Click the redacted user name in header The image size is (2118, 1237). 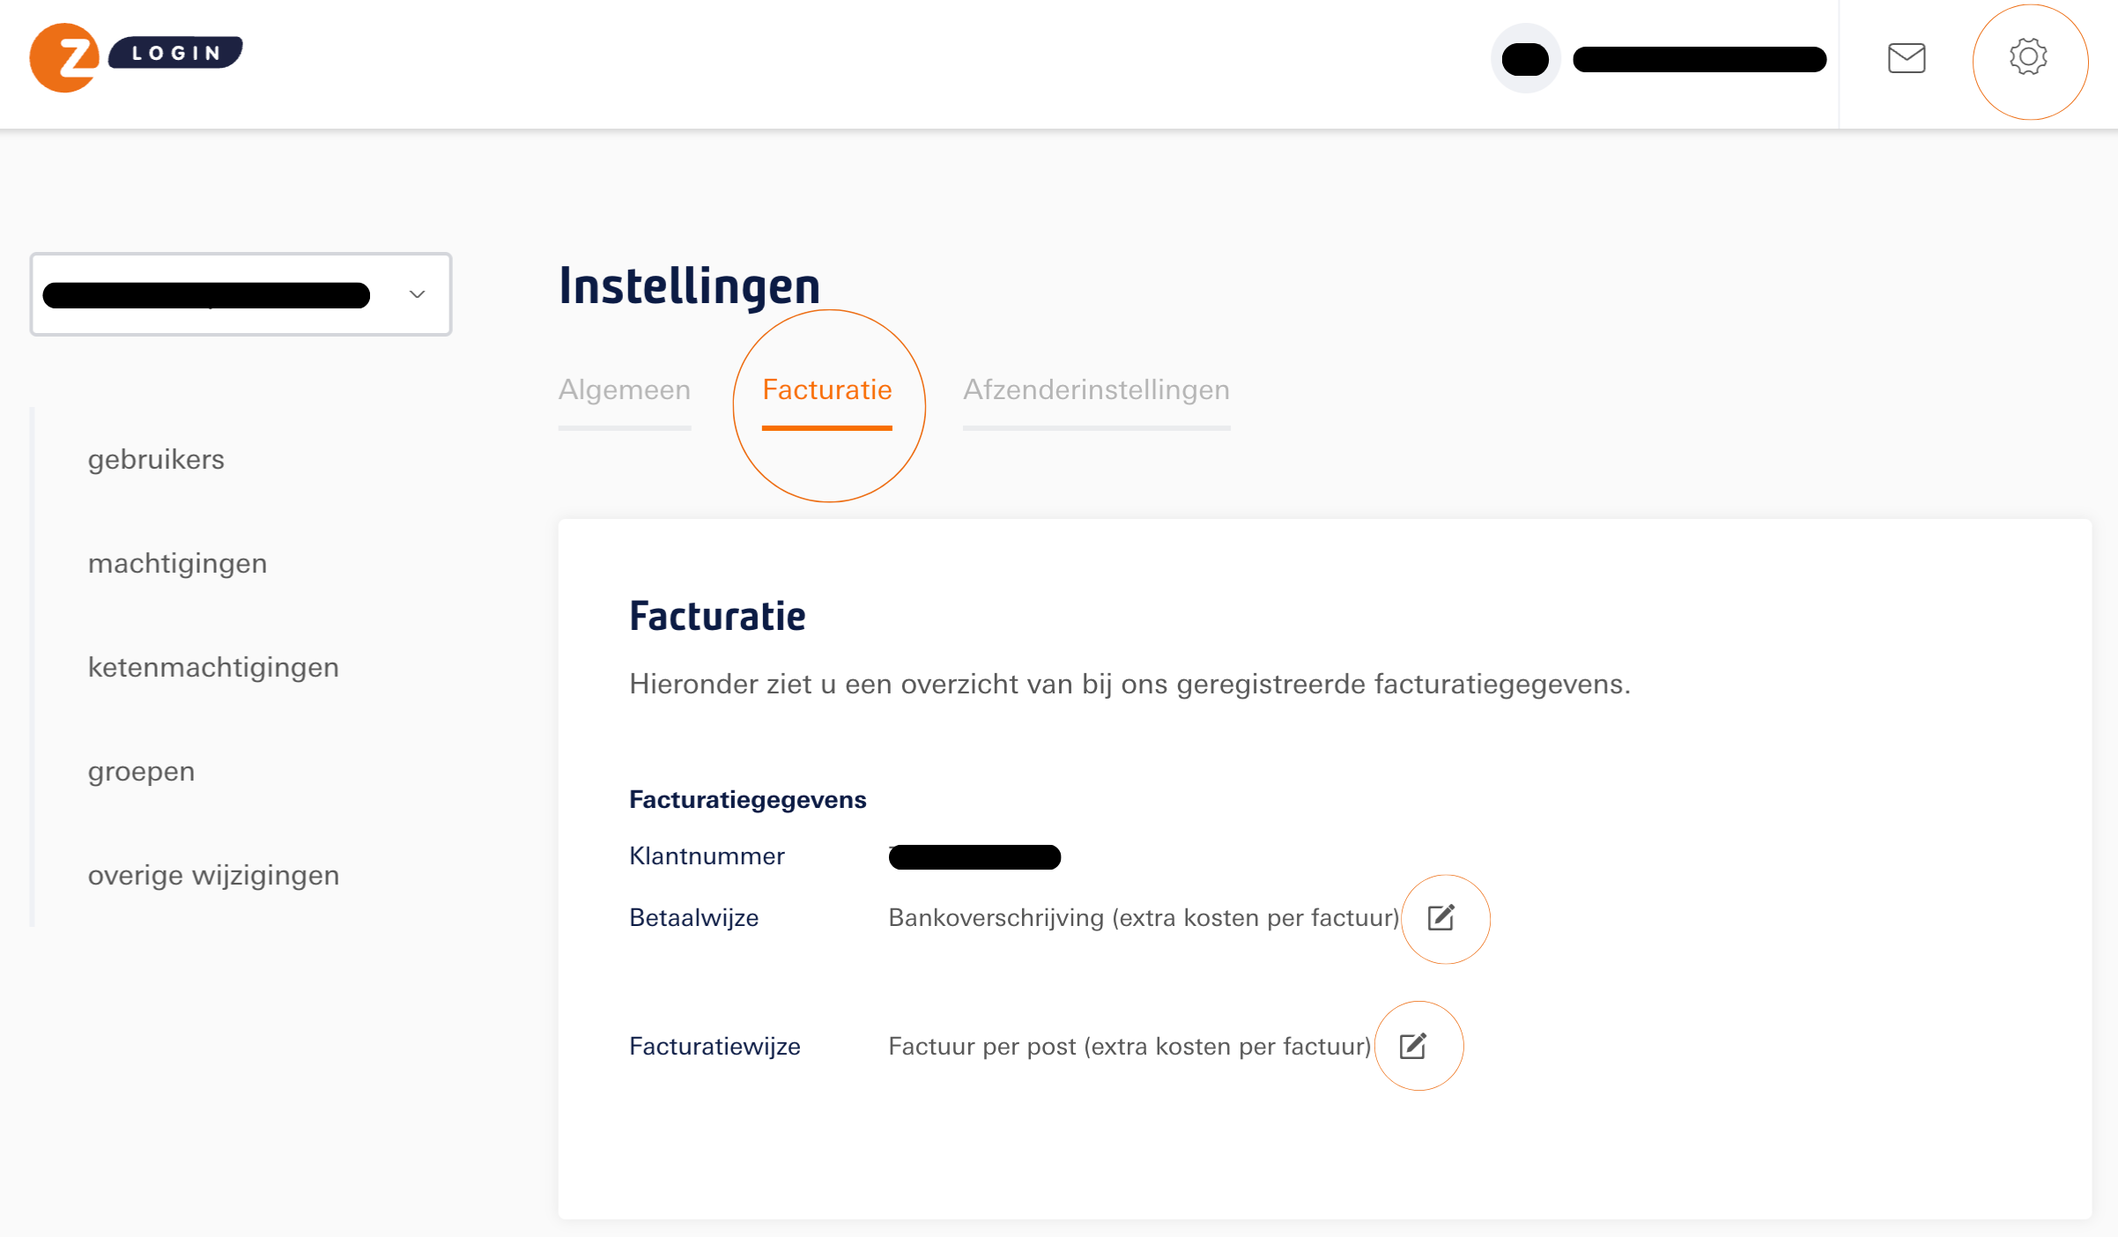click(1700, 59)
